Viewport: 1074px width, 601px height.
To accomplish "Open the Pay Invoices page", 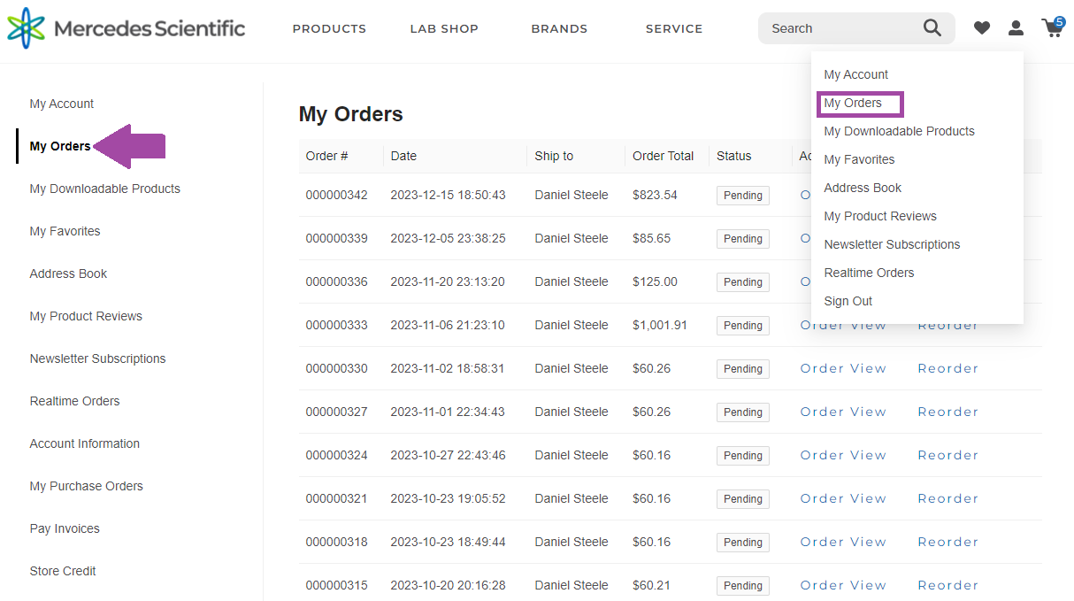I will [x=64, y=528].
